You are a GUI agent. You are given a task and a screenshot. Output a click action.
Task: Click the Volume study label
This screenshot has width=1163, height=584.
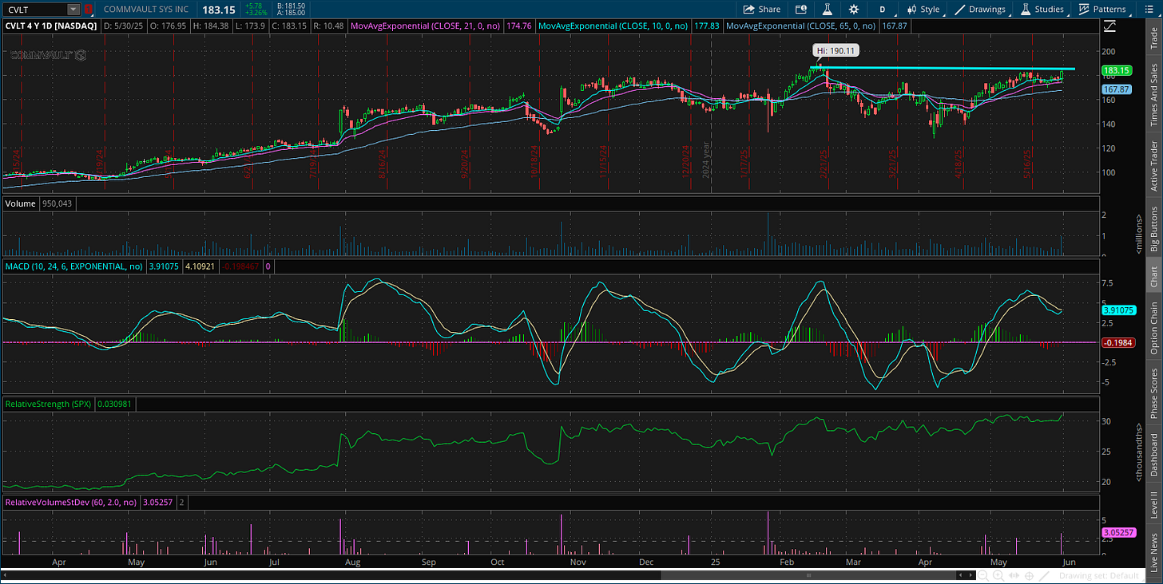click(20, 204)
